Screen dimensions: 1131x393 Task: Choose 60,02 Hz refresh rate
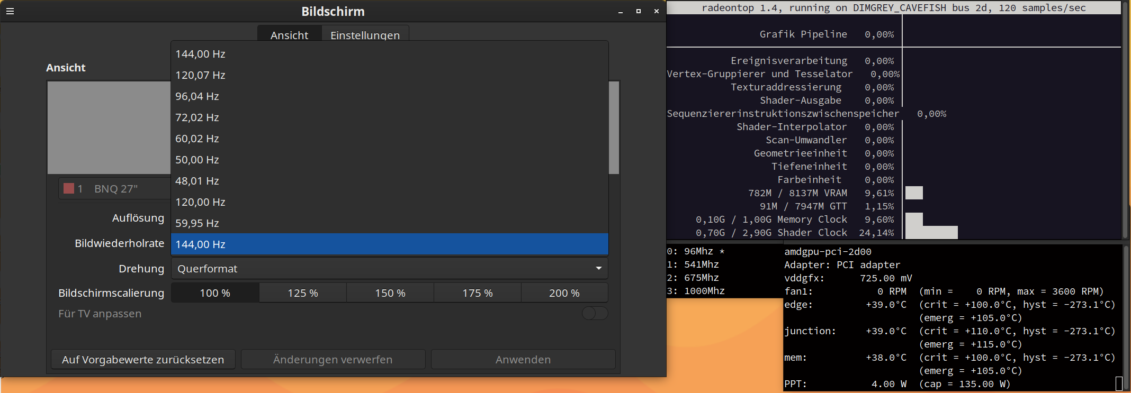click(390, 139)
